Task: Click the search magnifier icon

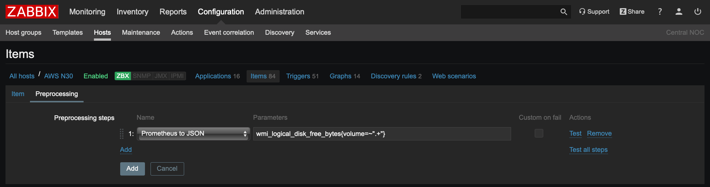Action: click(564, 12)
